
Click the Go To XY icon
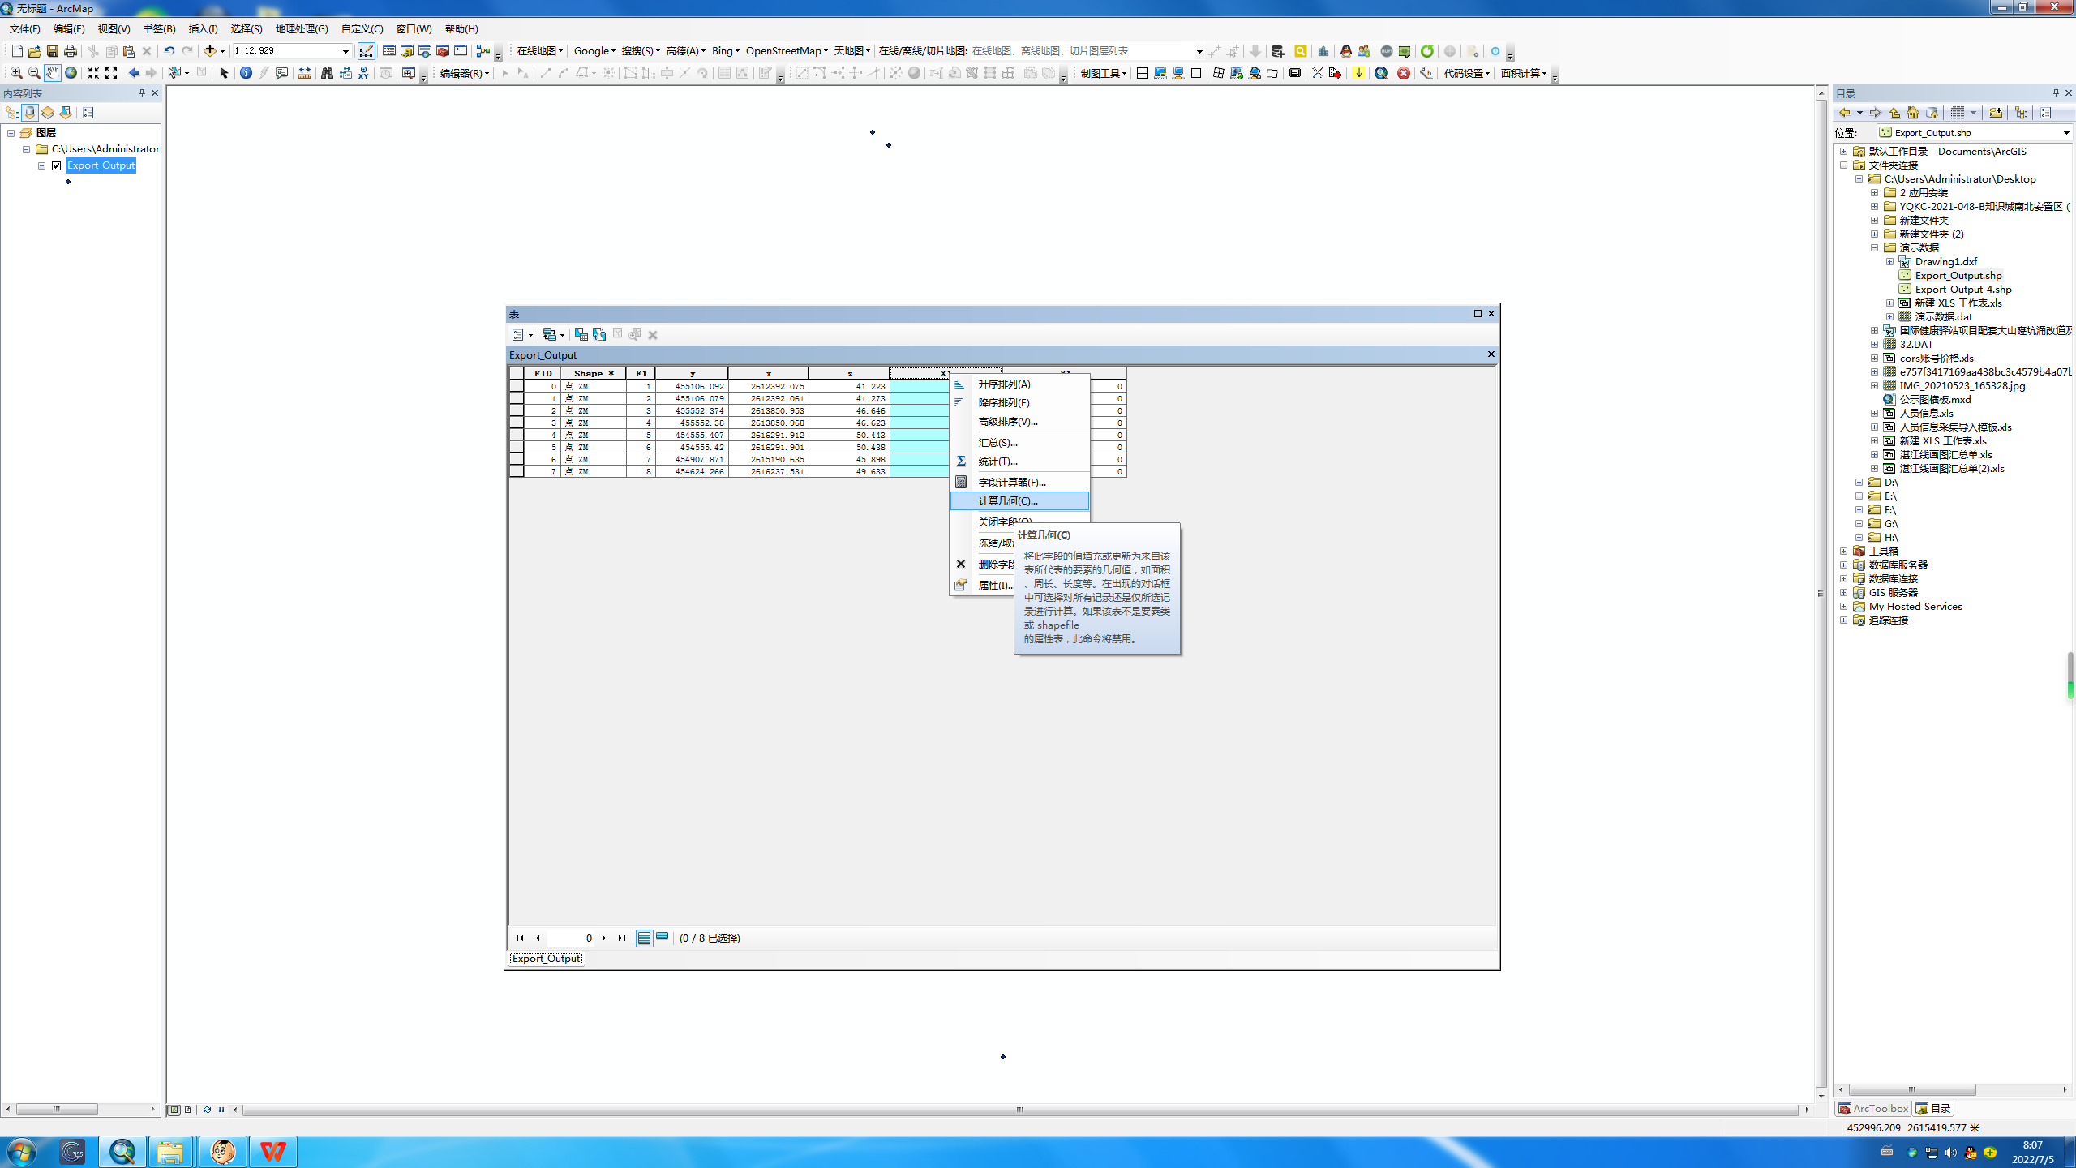pyautogui.click(x=363, y=73)
